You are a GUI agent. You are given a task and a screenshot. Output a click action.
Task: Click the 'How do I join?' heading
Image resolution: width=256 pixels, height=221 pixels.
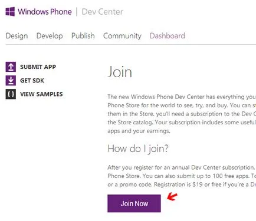[138, 149]
